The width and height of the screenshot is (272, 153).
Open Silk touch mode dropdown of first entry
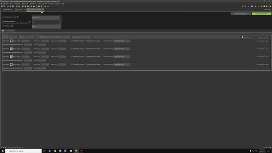point(122,41)
